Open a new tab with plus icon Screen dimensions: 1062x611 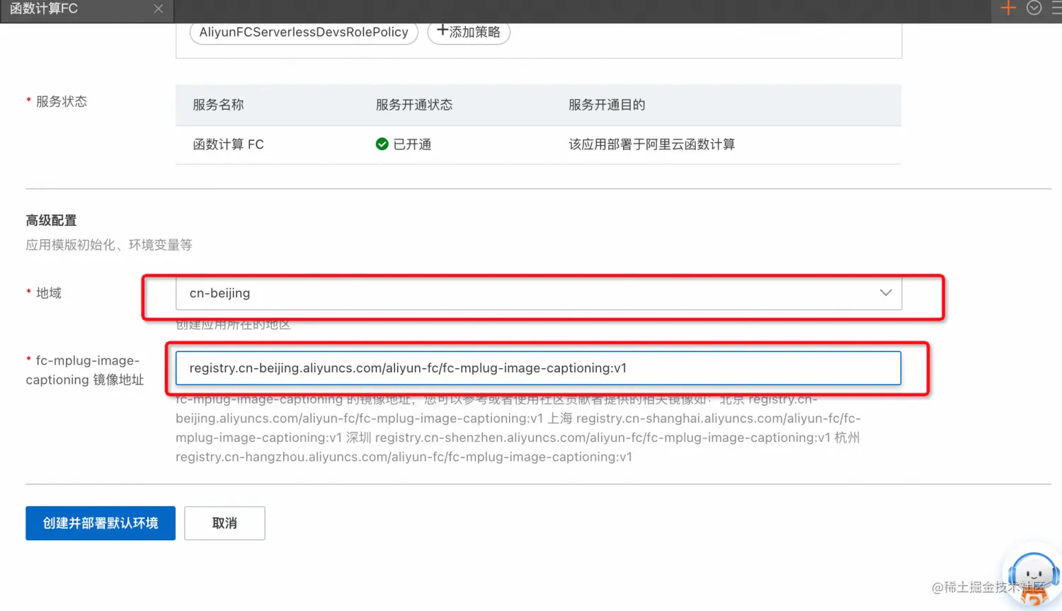point(1008,8)
